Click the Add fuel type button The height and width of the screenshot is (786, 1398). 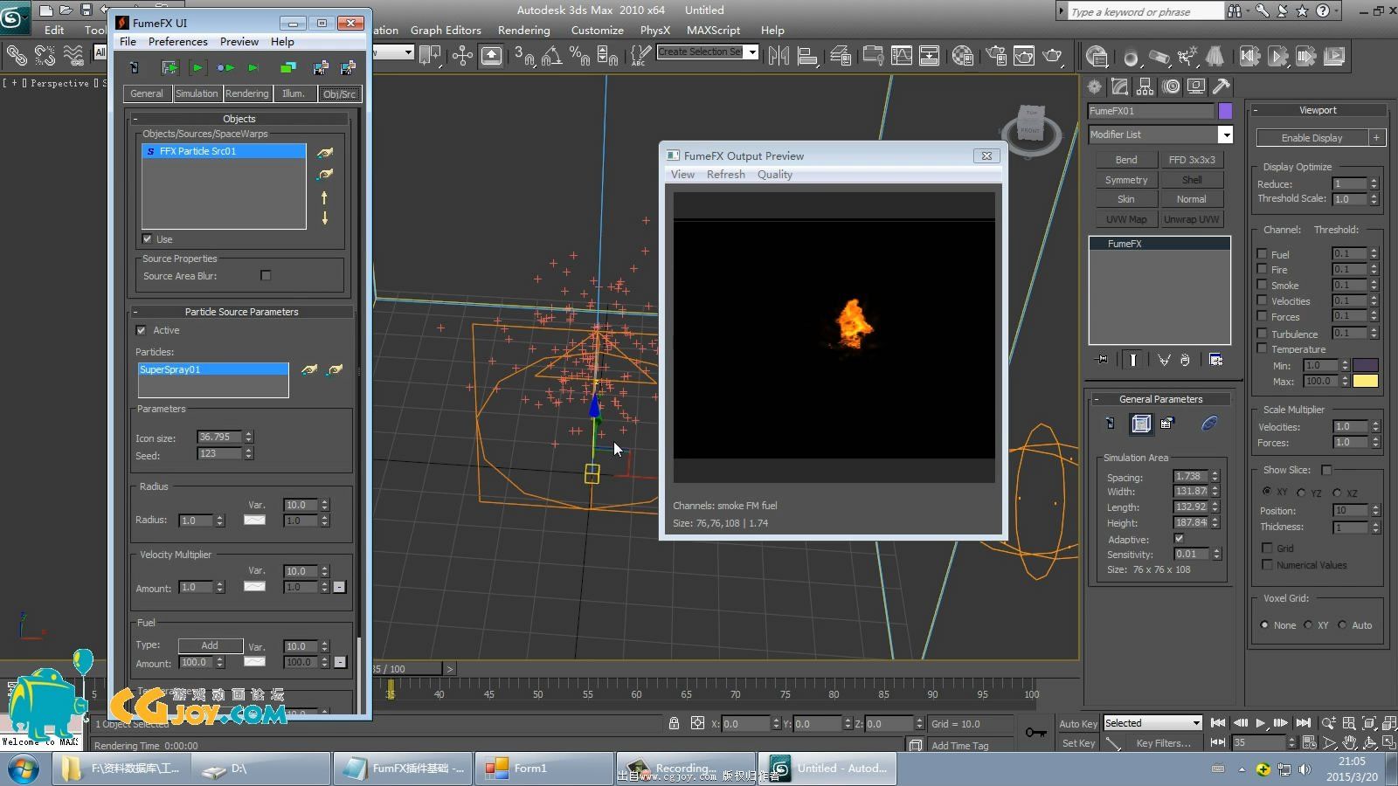[x=210, y=645]
